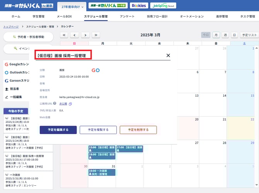Open the 非公開 public URL link
The width and height of the screenshot is (259, 193).
[63, 104]
